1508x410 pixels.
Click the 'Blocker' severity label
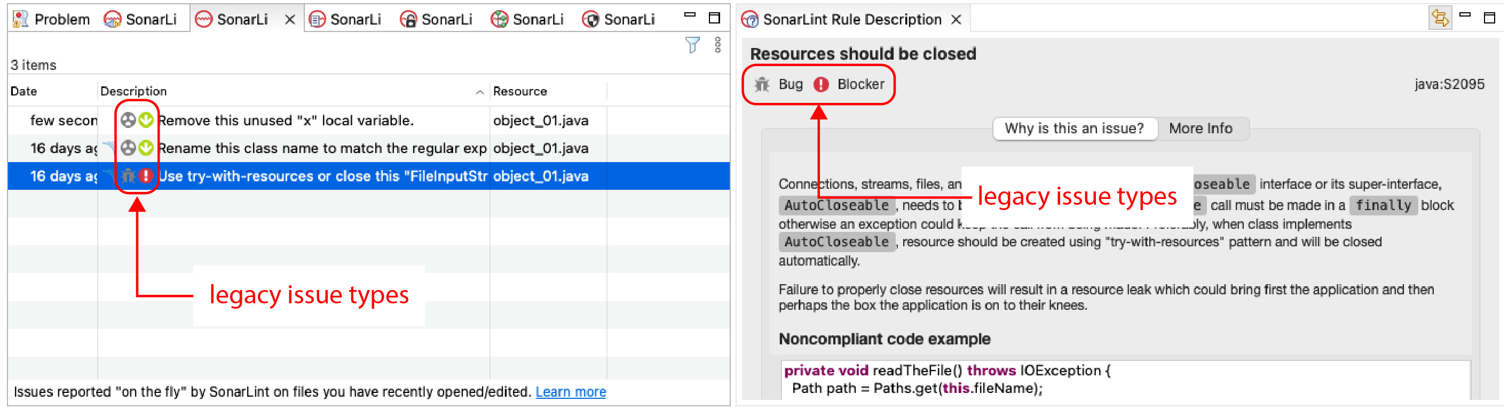(x=860, y=84)
